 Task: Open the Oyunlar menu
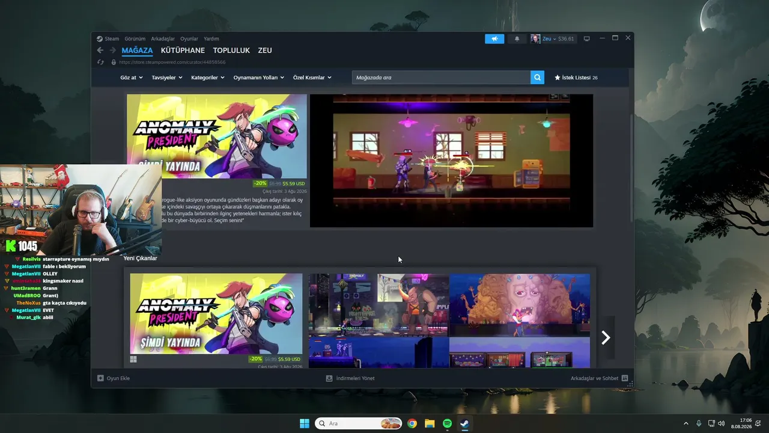coord(189,38)
